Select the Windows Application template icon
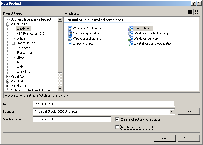203x145 pixels. click(70, 29)
